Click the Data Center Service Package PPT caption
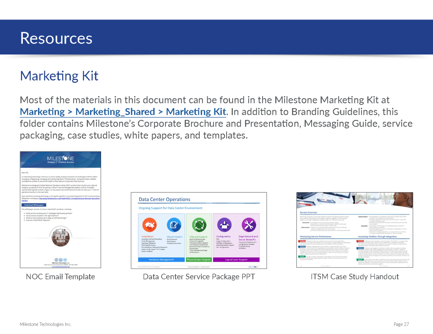Screen dimensions: 433x334 pos(199,277)
